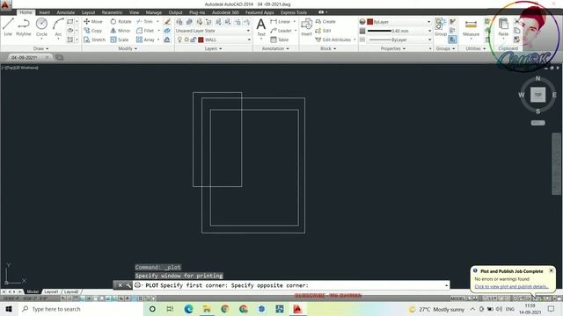Click the Group tool
The image size is (563, 316).
tap(440, 27)
